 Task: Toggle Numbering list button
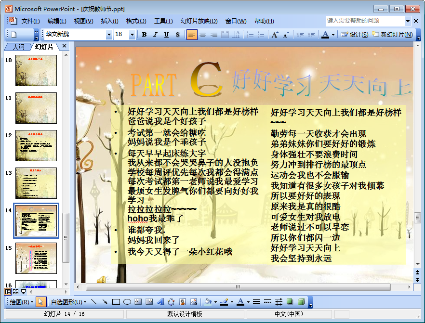tap(250, 35)
